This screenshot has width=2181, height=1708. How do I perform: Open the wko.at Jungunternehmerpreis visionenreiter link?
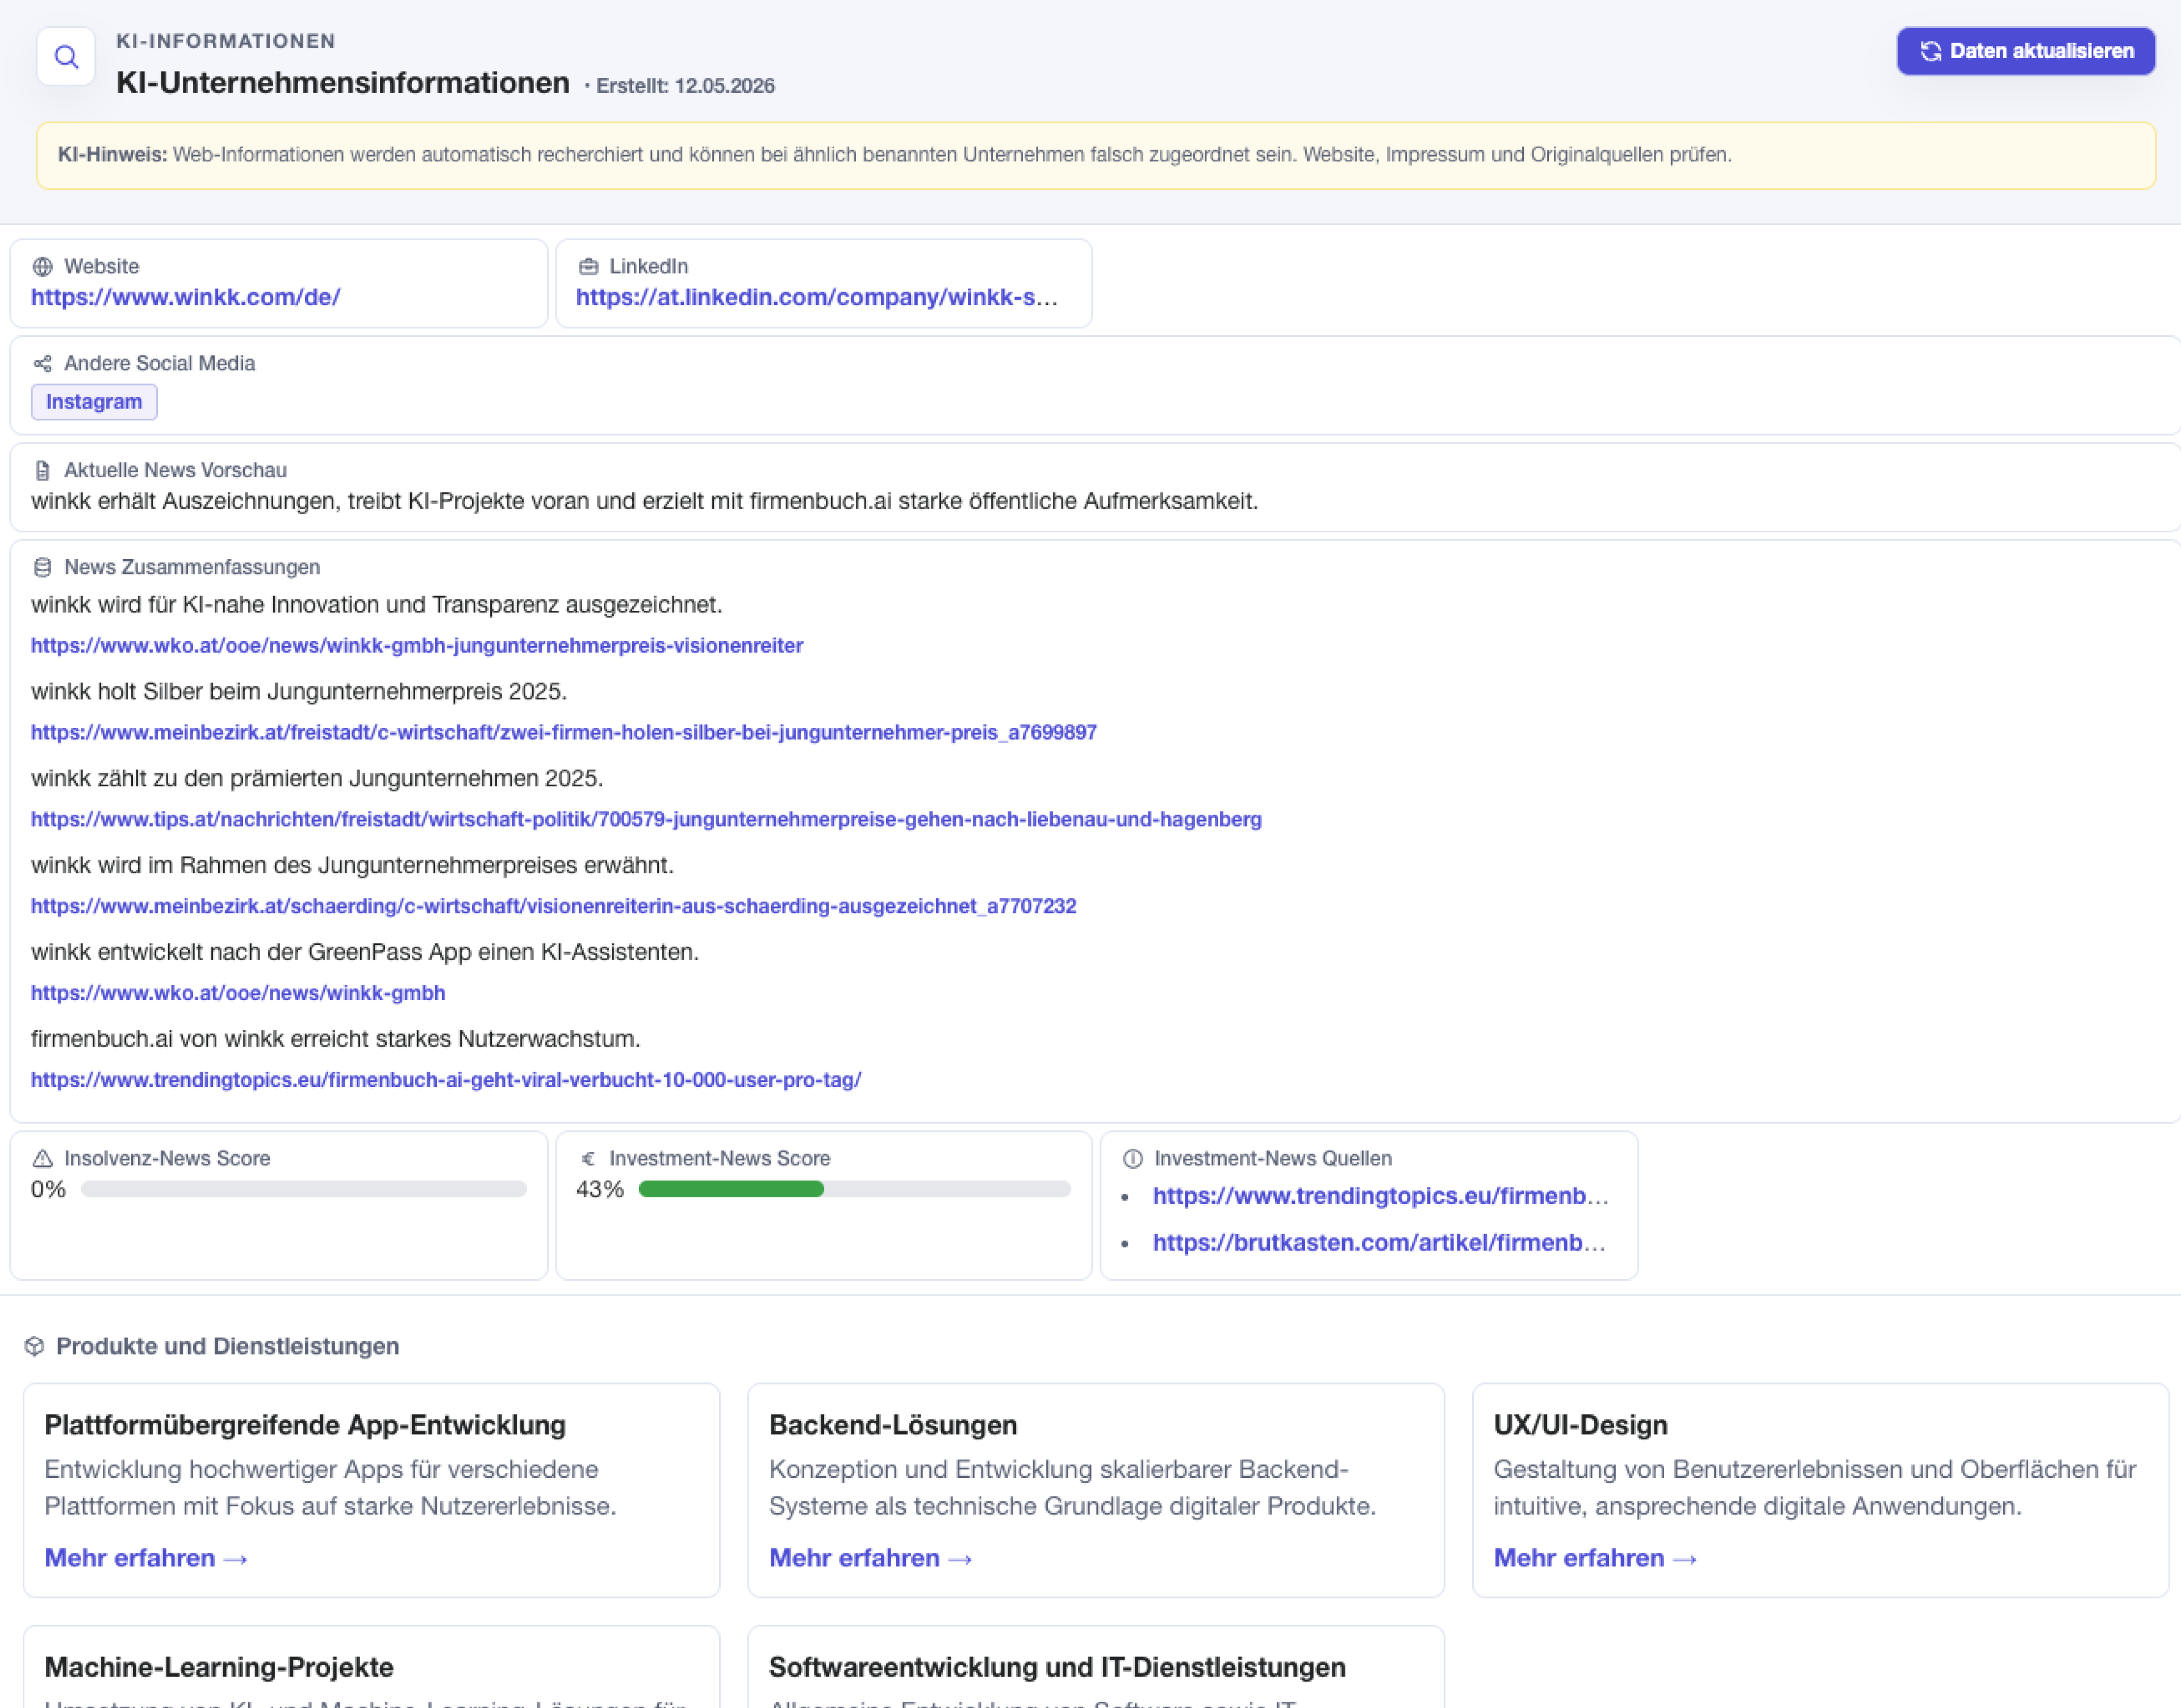point(417,646)
